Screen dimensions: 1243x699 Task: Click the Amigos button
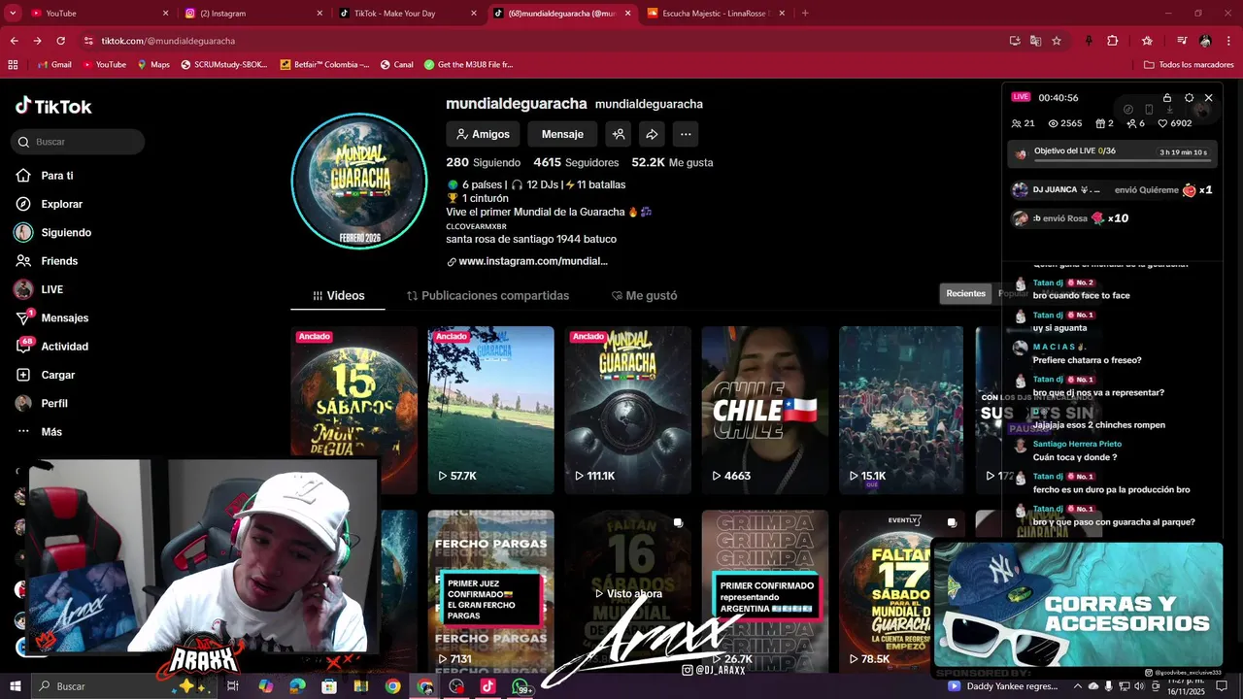(x=482, y=134)
